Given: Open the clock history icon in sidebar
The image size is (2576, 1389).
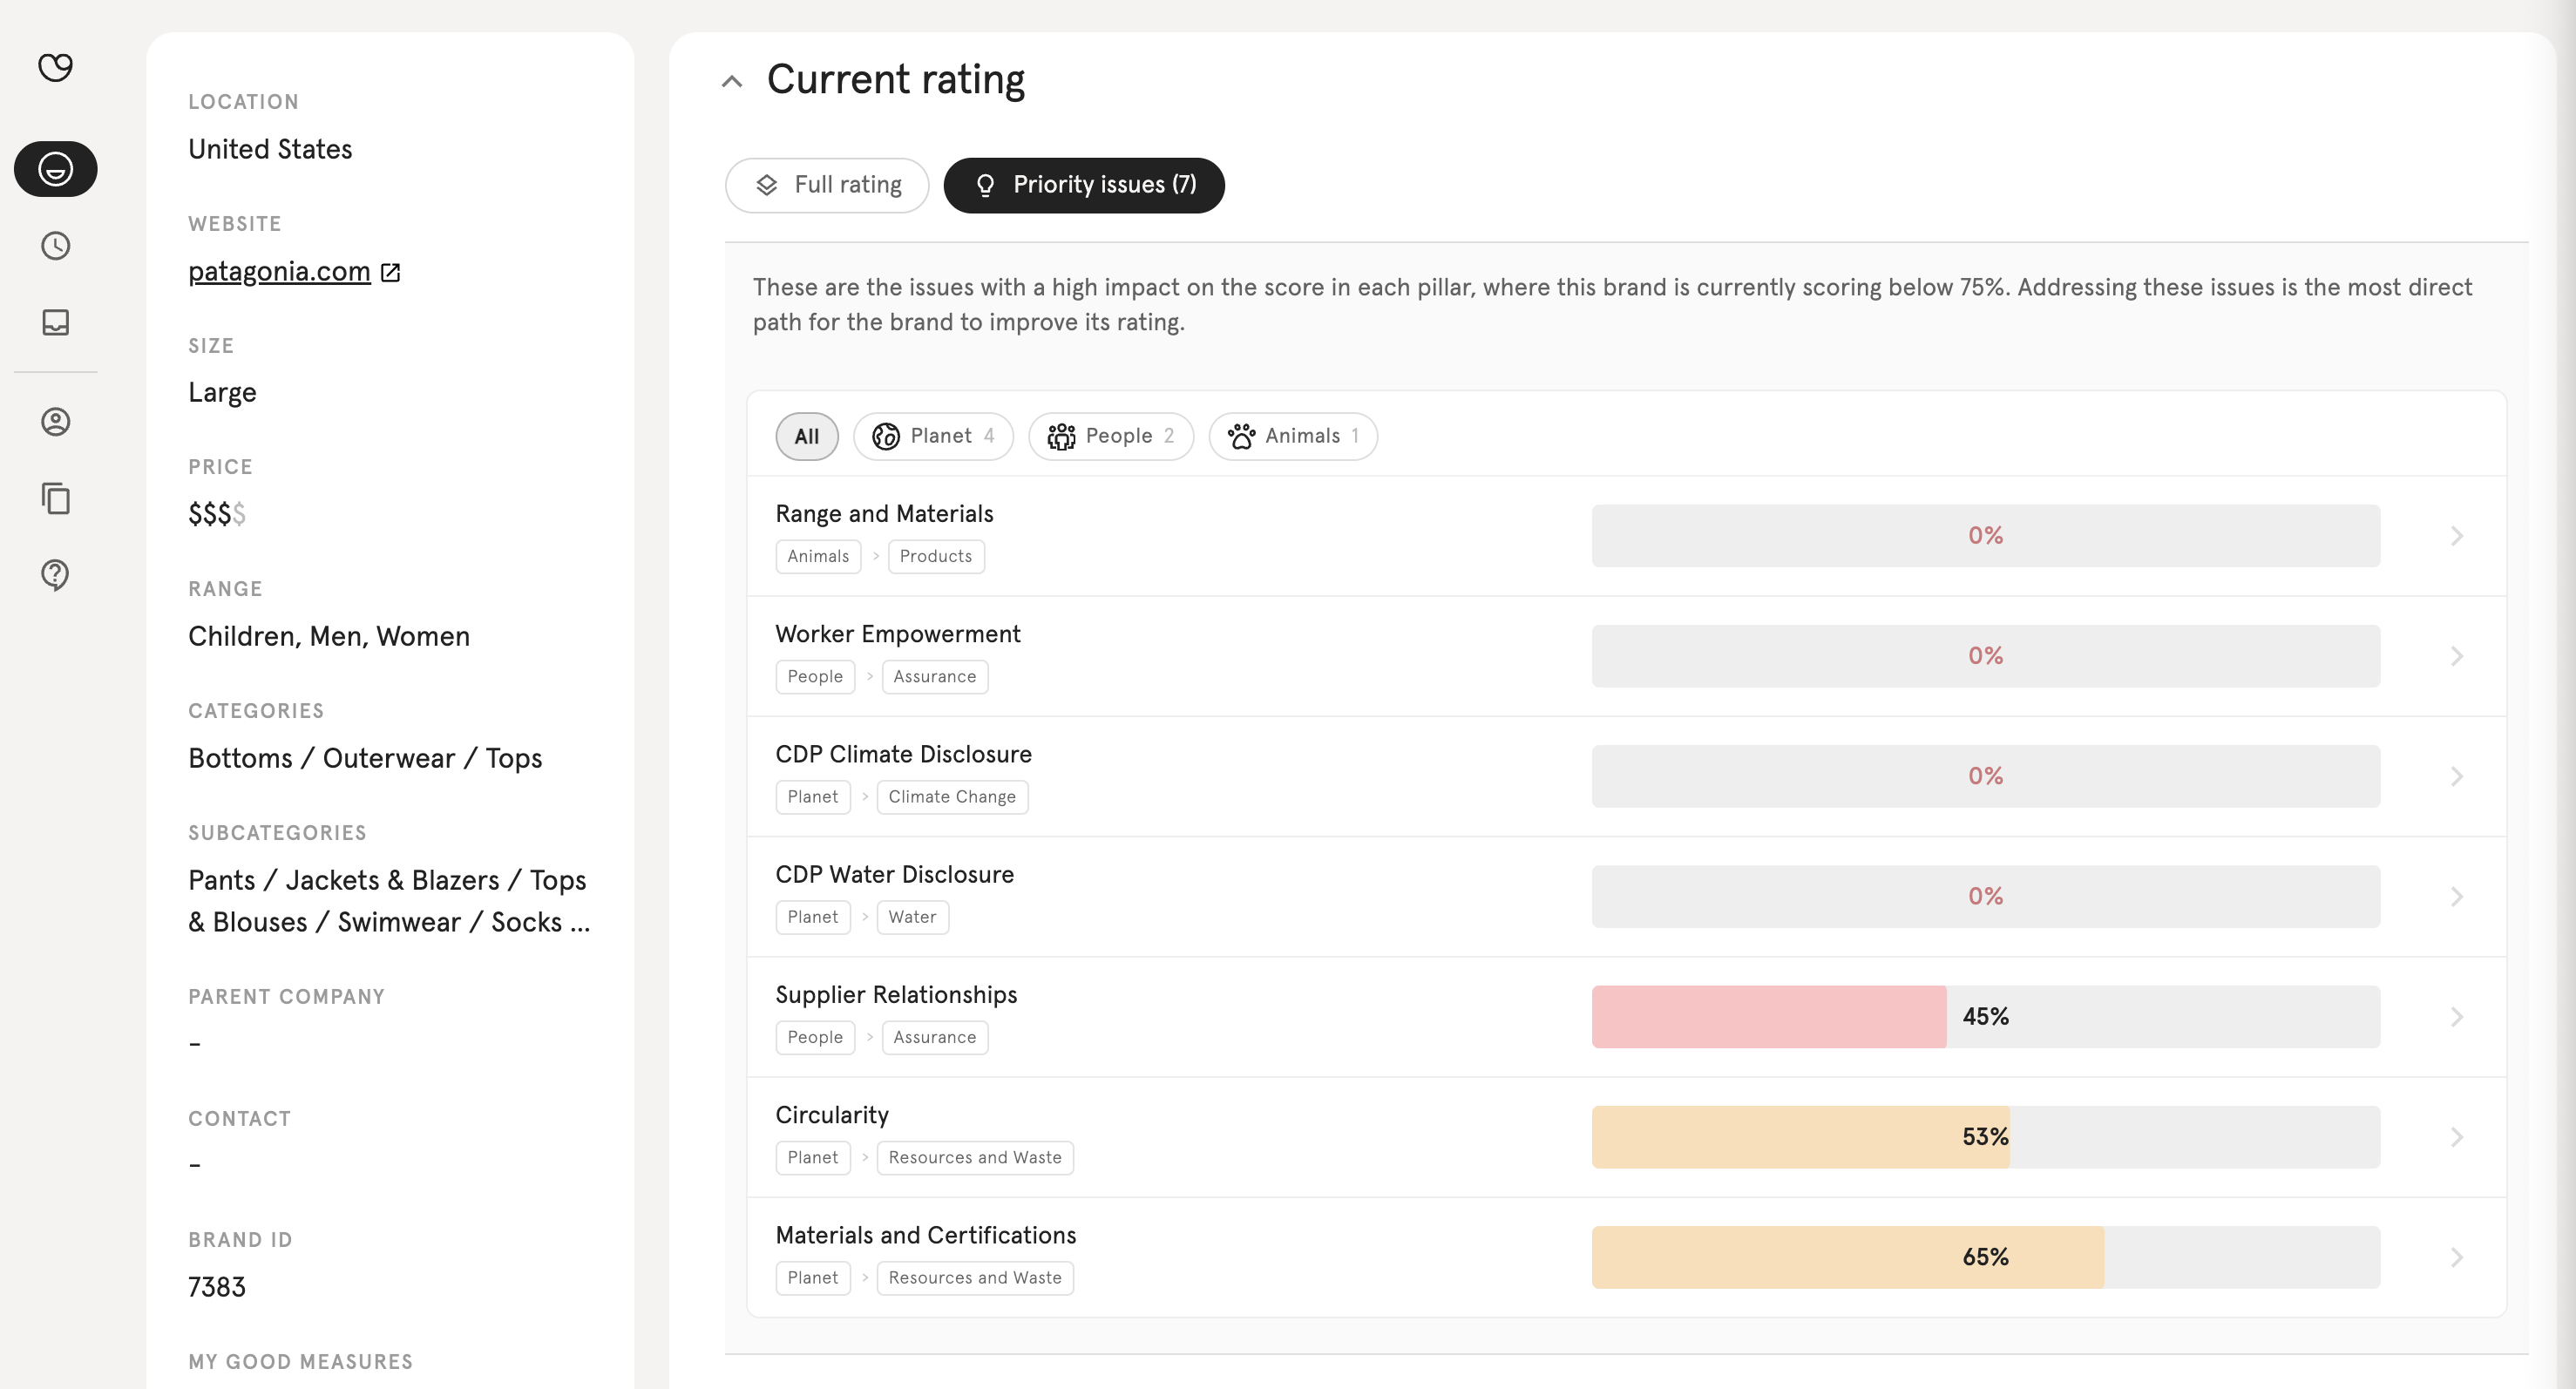Looking at the screenshot, I should (55, 246).
